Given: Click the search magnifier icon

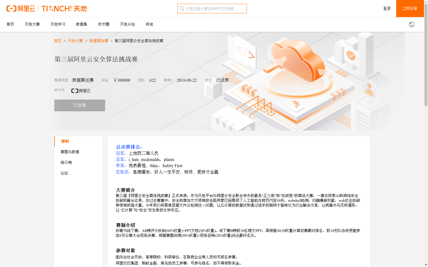Looking at the screenshot, I should [182, 9].
